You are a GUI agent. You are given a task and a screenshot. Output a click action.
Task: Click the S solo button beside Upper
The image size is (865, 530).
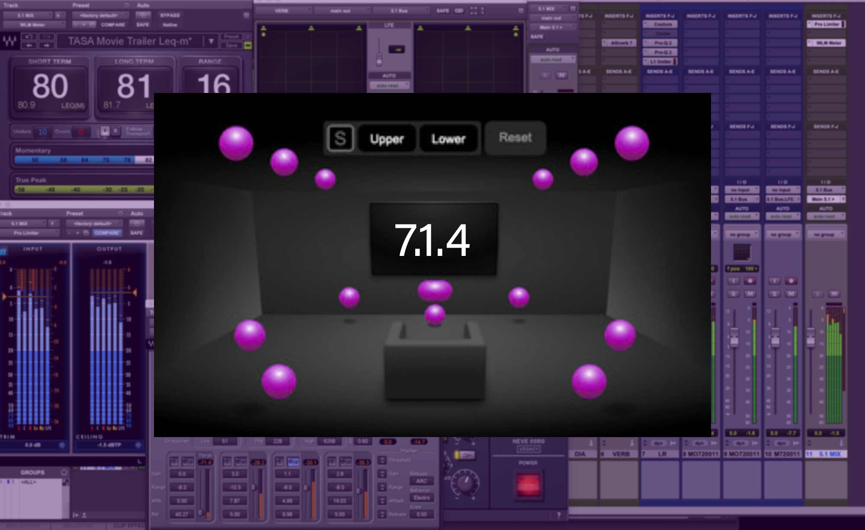tap(340, 138)
